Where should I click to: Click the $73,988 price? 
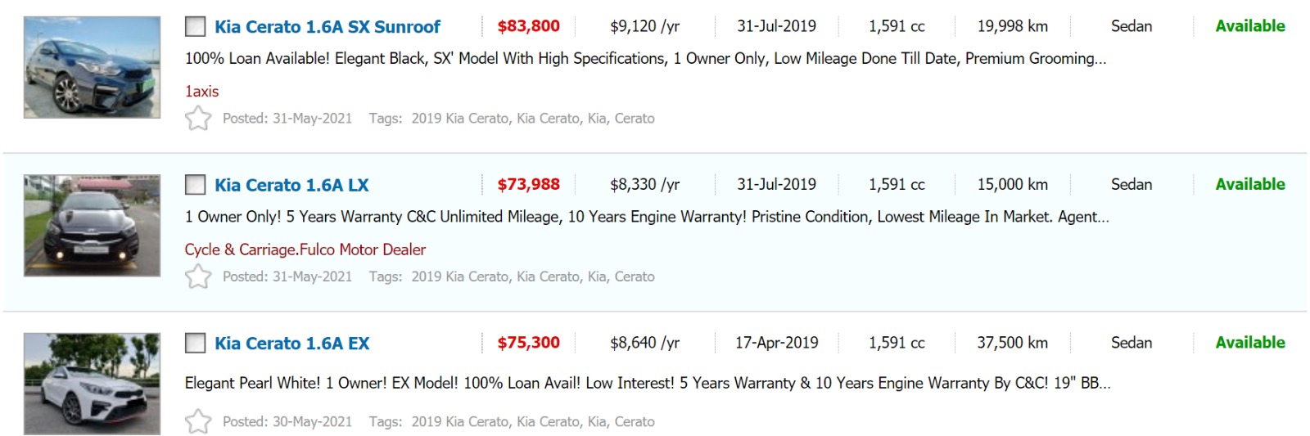tap(528, 185)
